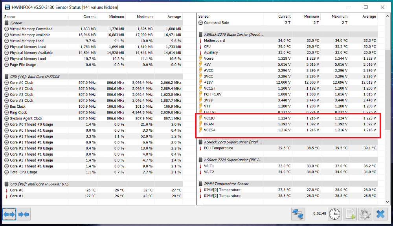This screenshot has width=393, height=226.
Task: Select Core #3 Thread #1 Usage row
Action: (x=93, y=166)
